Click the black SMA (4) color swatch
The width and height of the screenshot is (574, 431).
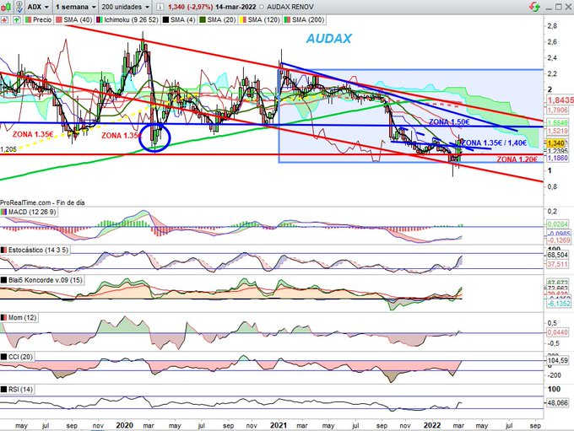[x=165, y=19]
